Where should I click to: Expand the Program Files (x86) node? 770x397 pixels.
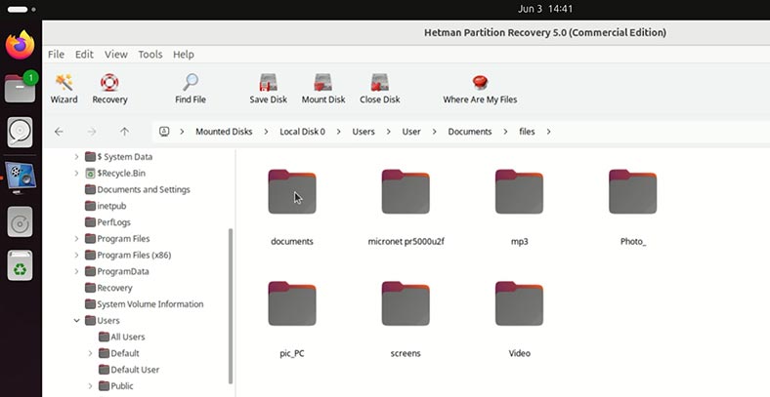point(76,255)
